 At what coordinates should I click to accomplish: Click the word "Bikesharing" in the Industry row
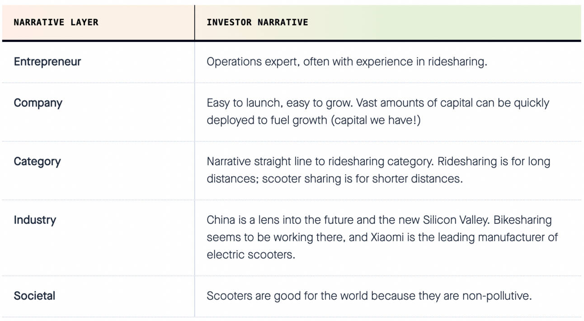523,220
